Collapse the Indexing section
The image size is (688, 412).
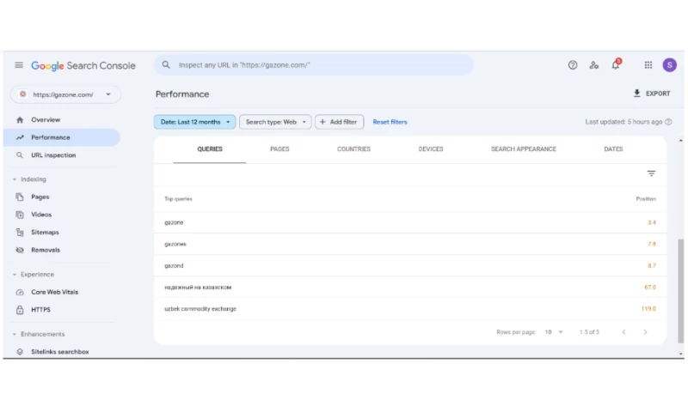[15, 179]
